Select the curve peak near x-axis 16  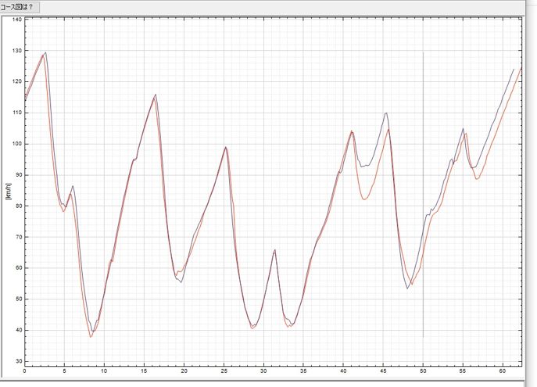click(156, 95)
